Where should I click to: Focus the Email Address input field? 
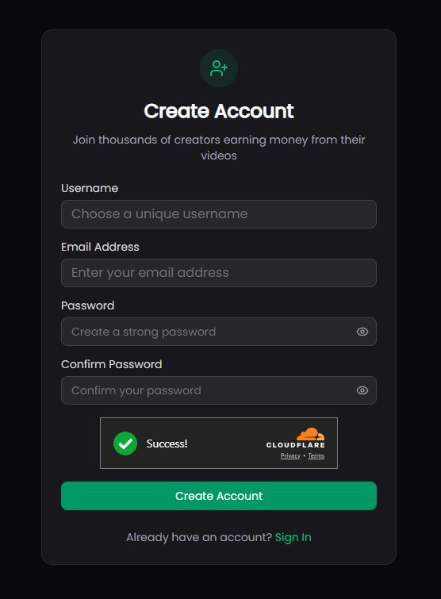(219, 273)
